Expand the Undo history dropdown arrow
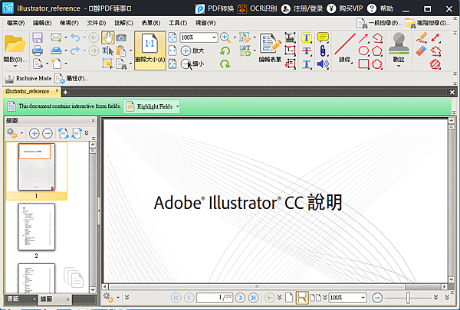Screen dimensions: 460x310 [84, 38]
